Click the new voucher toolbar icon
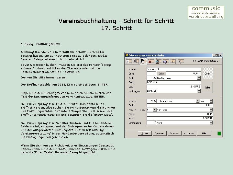The height and width of the screenshot is (175, 233). pos(129,61)
